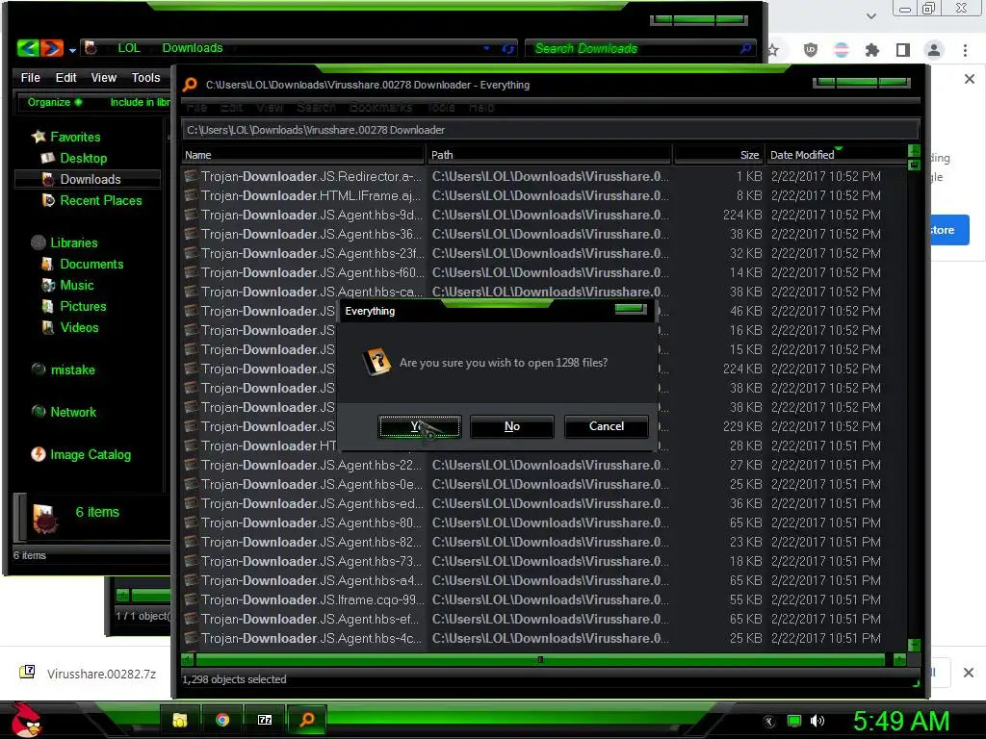The image size is (986, 739).
Task: Click the Everything horizontal scrollbar thumb
Action: (540, 660)
